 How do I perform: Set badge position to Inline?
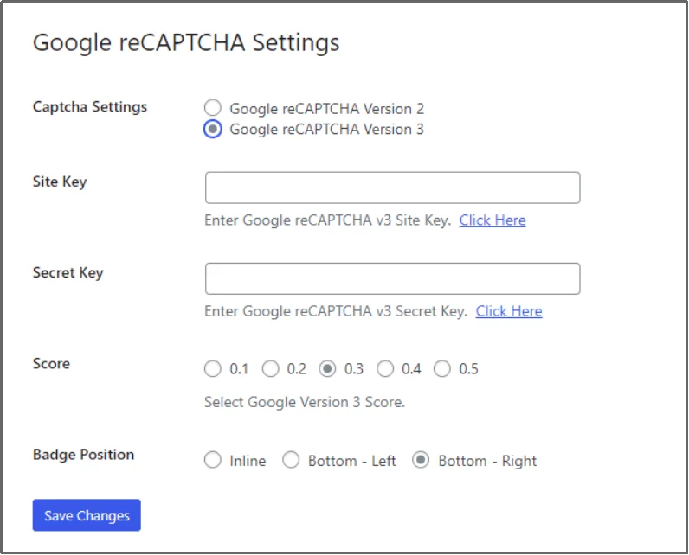tap(213, 460)
